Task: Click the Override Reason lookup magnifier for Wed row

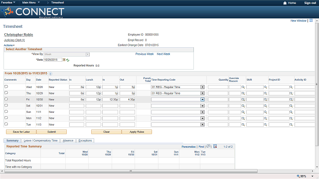Action: click(x=243, y=87)
